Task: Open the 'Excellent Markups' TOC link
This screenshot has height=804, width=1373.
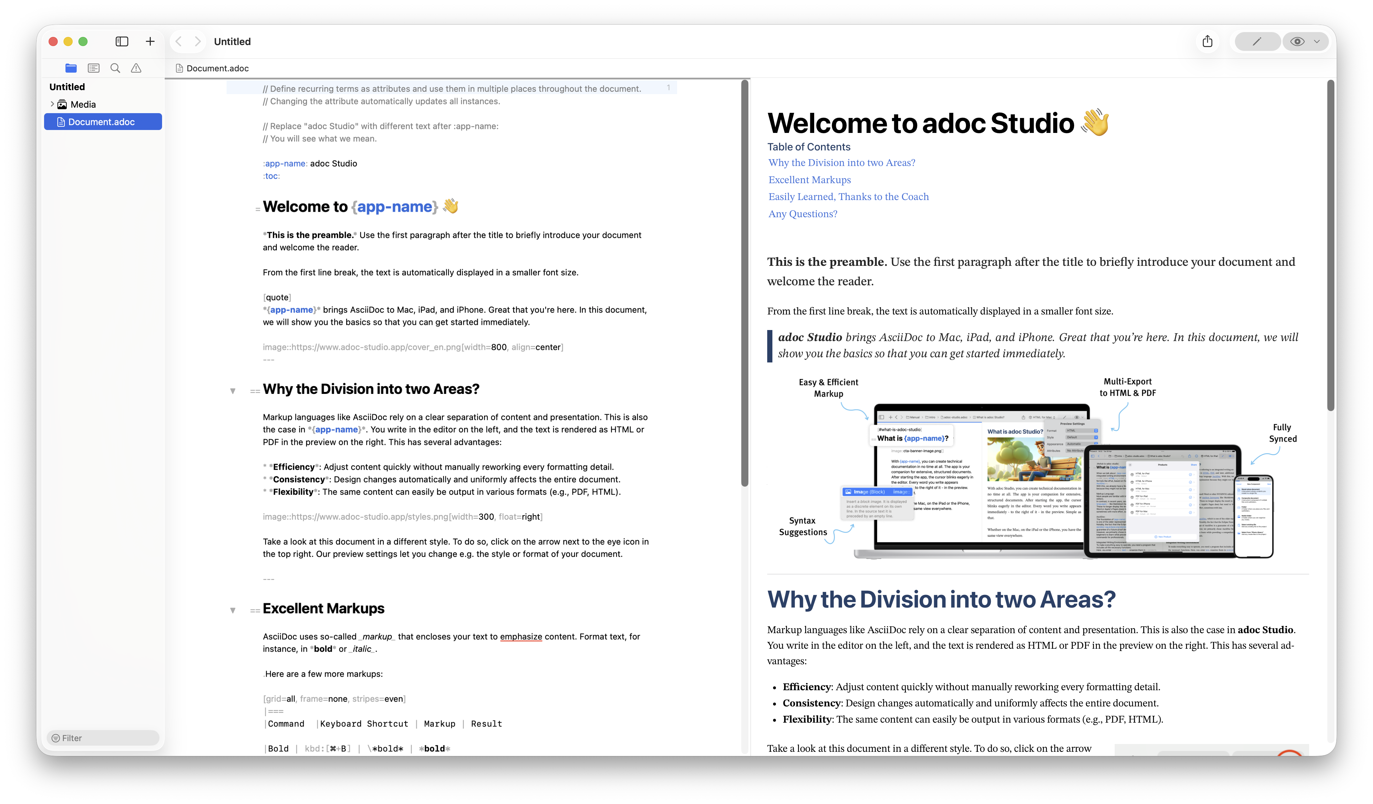Action: [x=809, y=179]
